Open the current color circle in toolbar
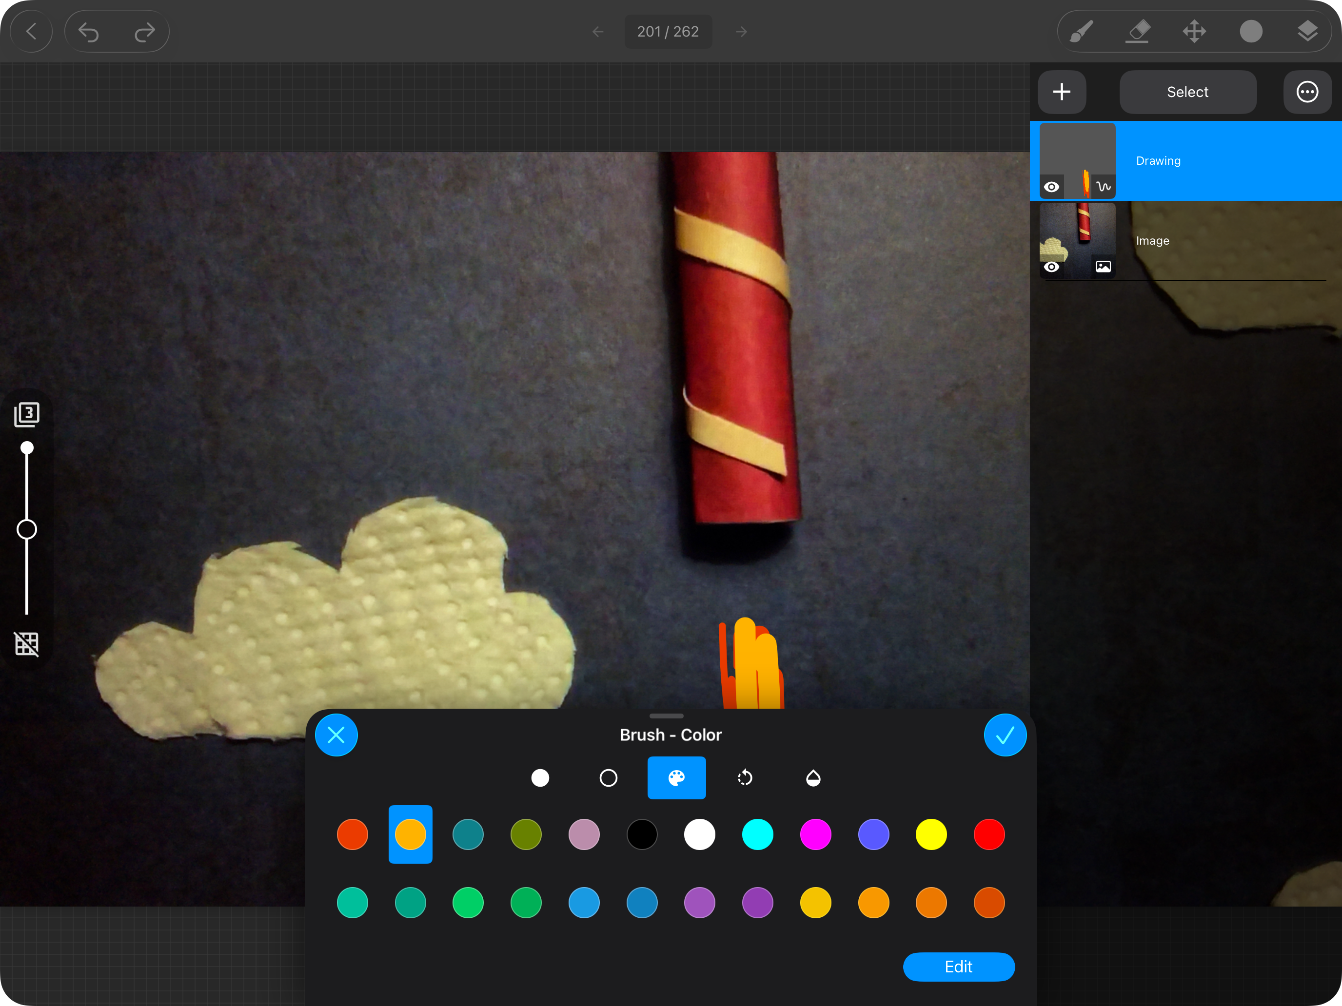Image resolution: width=1342 pixels, height=1006 pixels. point(1251,32)
